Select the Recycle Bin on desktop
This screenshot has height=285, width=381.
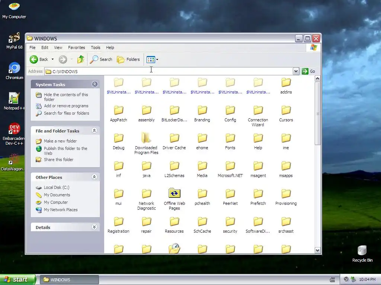362,253
